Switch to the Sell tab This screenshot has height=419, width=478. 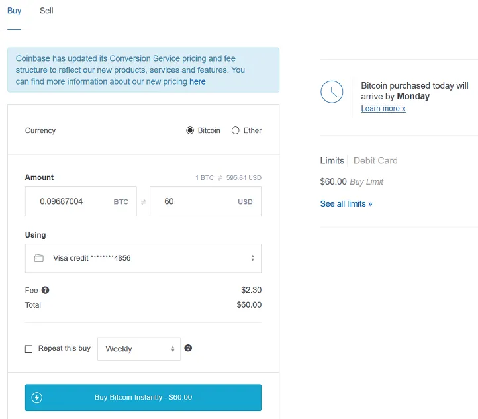[46, 11]
